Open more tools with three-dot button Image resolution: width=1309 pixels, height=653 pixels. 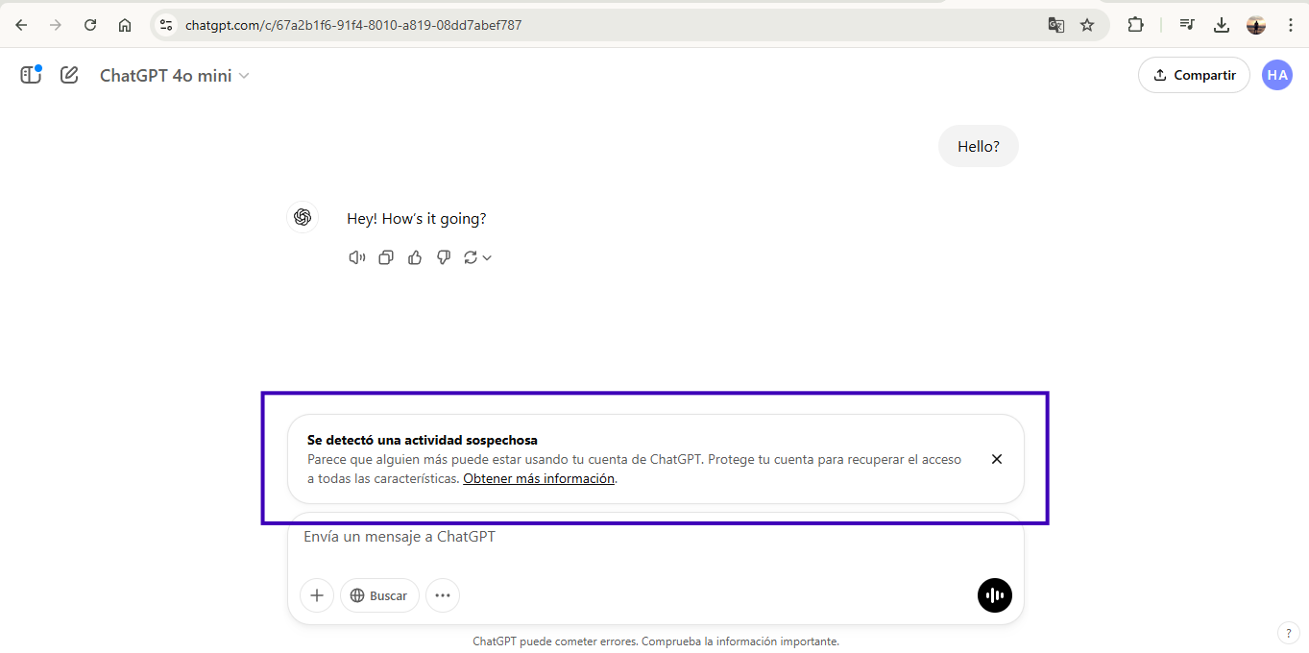(x=443, y=595)
